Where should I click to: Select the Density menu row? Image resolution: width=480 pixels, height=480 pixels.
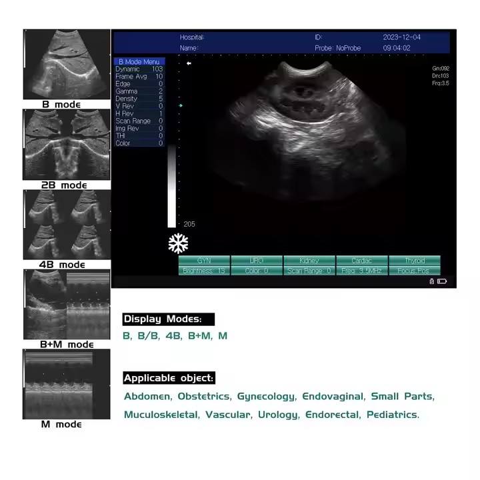click(x=139, y=99)
